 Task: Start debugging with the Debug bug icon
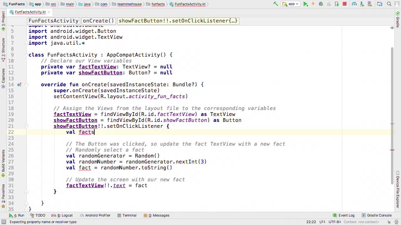coord(321,4)
